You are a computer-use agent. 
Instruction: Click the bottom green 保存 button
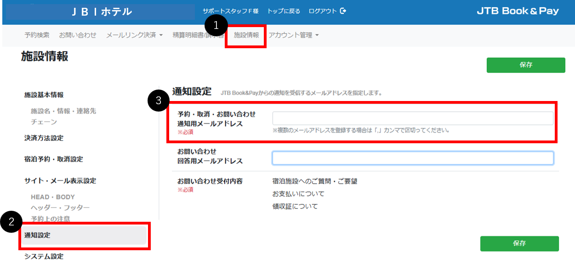519,243
